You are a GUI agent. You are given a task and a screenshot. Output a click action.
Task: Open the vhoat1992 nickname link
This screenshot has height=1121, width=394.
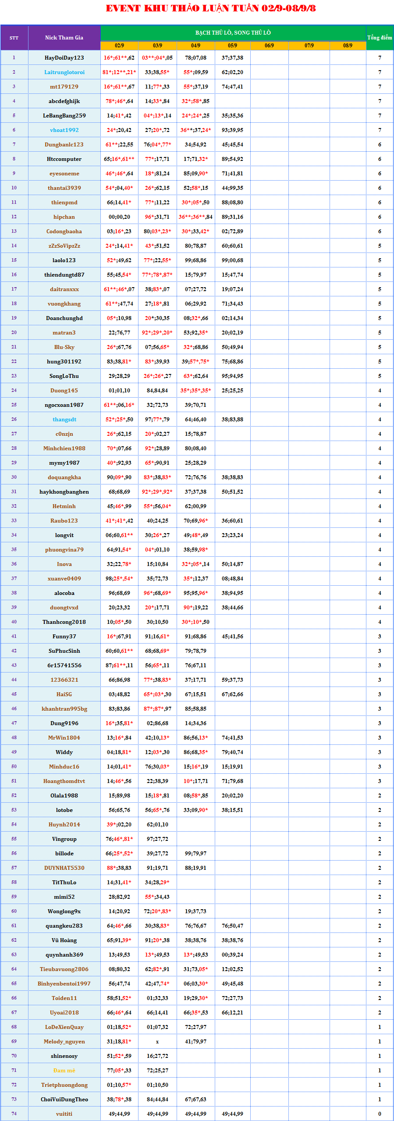[x=64, y=130]
